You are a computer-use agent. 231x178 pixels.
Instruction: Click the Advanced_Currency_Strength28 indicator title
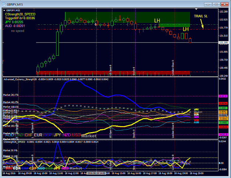20,79
